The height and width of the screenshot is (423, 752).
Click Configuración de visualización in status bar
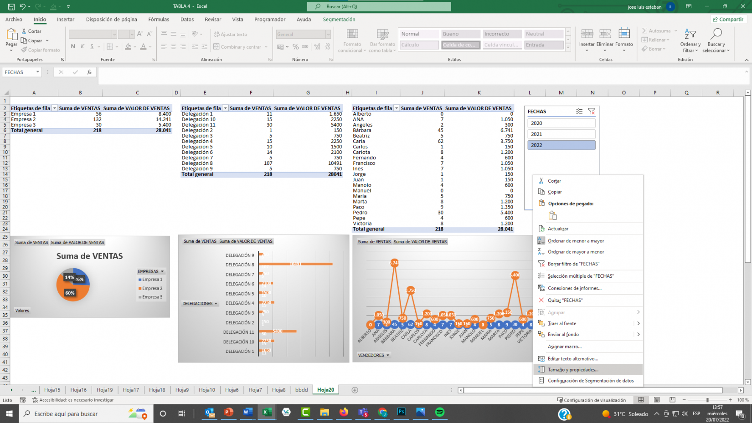(592, 400)
